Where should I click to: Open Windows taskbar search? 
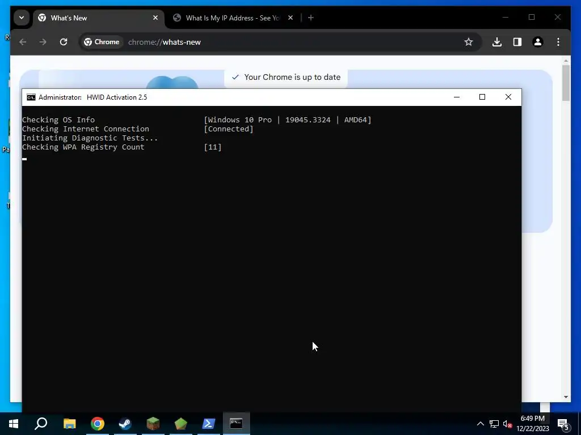(41, 424)
